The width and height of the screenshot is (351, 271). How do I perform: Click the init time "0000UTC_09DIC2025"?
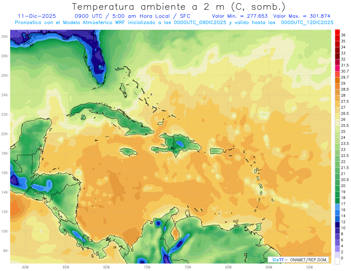pos(200,23)
